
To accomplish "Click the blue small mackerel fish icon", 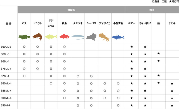I will click(x=118, y=37).
